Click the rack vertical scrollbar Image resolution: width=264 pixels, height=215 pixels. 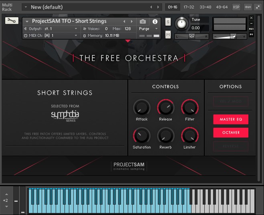pos(259,98)
